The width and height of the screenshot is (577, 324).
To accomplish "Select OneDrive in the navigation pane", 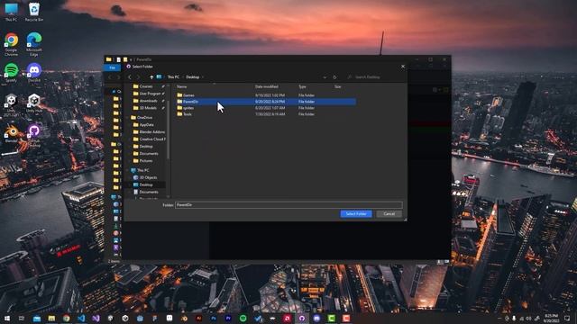I will pyautogui.click(x=144, y=118).
